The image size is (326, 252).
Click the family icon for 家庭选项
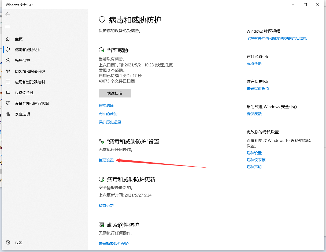[x=8, y=114]
